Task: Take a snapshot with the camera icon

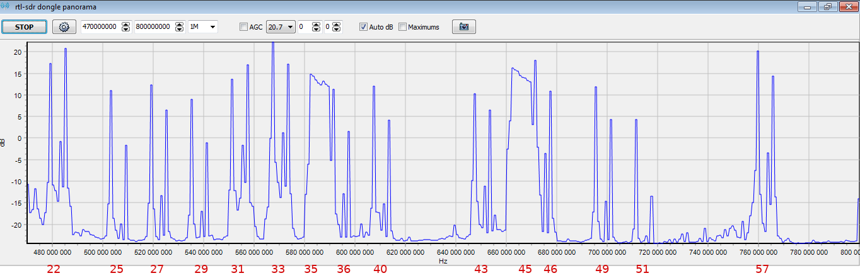Action: pos(463,27)
